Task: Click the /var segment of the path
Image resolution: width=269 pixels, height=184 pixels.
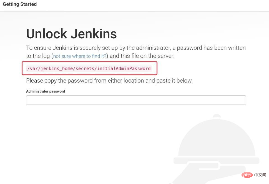Action: [32, 69]
